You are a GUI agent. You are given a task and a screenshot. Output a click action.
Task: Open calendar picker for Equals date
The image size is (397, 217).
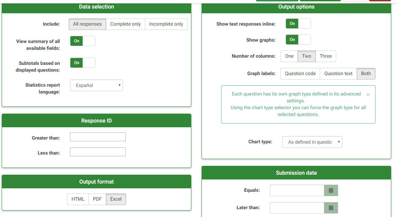coord(331,190)
